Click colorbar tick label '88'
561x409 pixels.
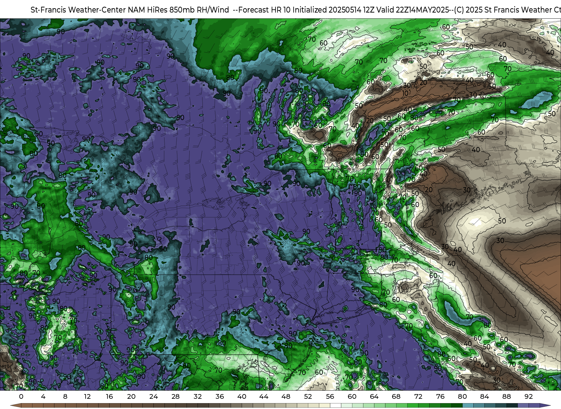[507, 396]
